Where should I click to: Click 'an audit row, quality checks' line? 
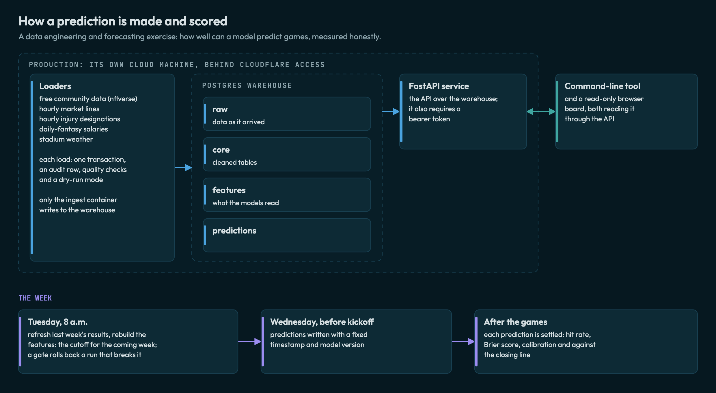point(83,170)
